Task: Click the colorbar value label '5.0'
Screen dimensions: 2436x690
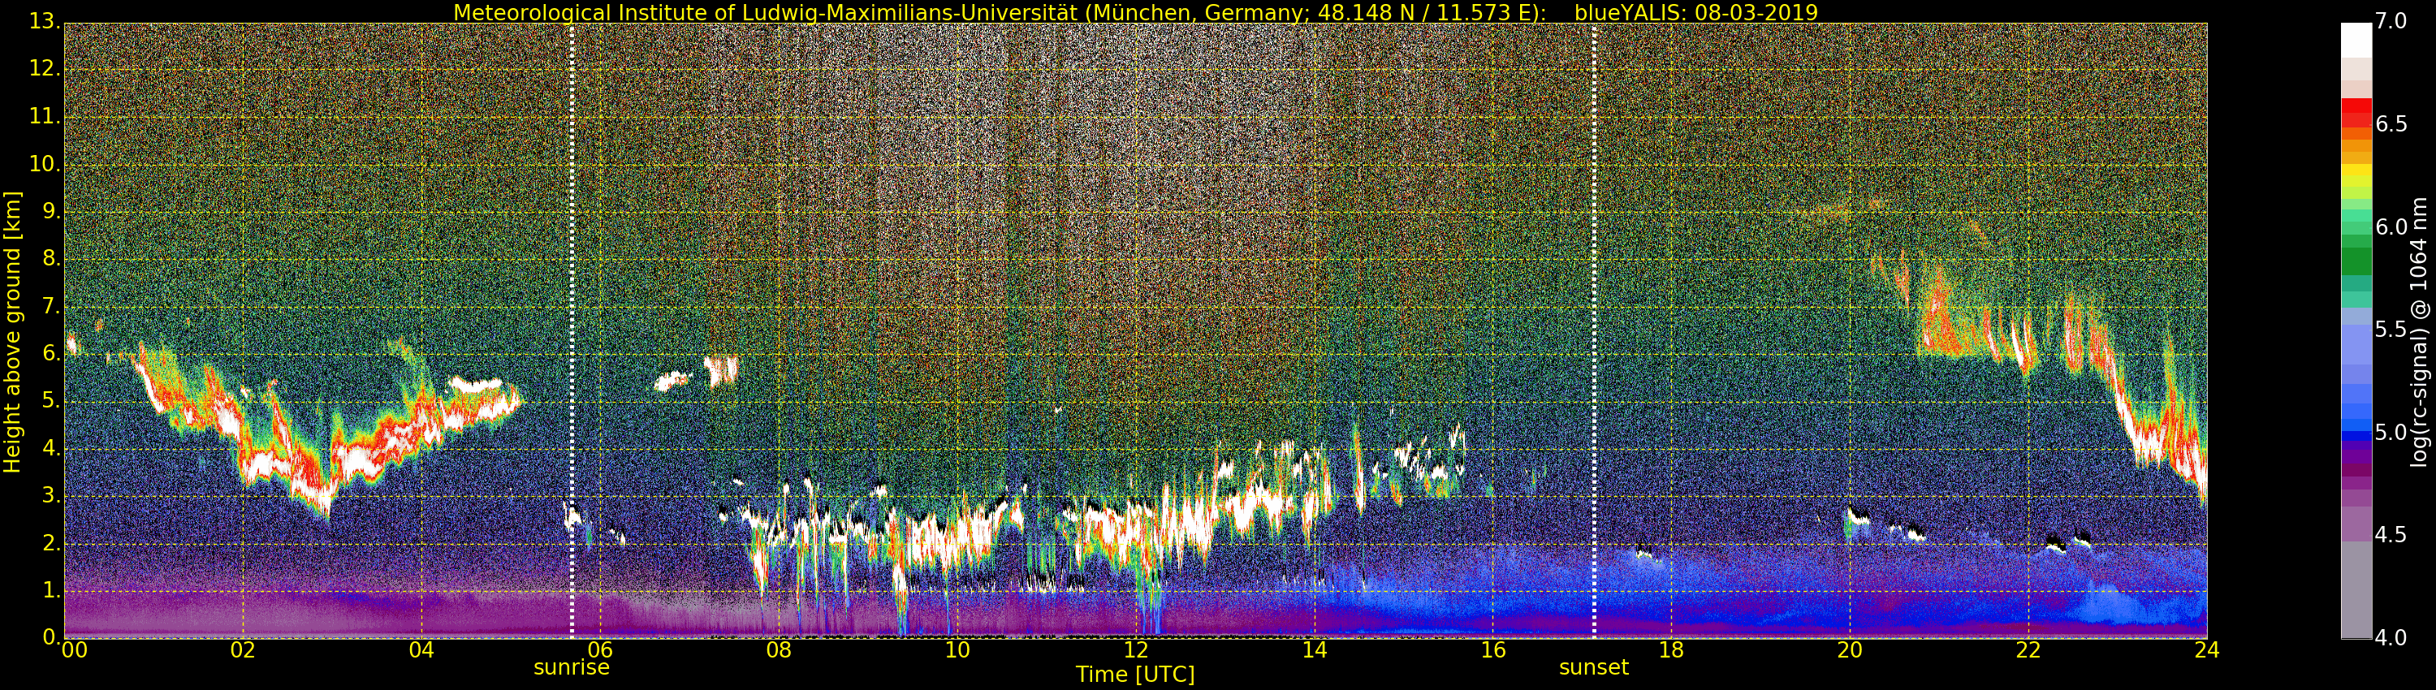Action: coord(2391,432)
